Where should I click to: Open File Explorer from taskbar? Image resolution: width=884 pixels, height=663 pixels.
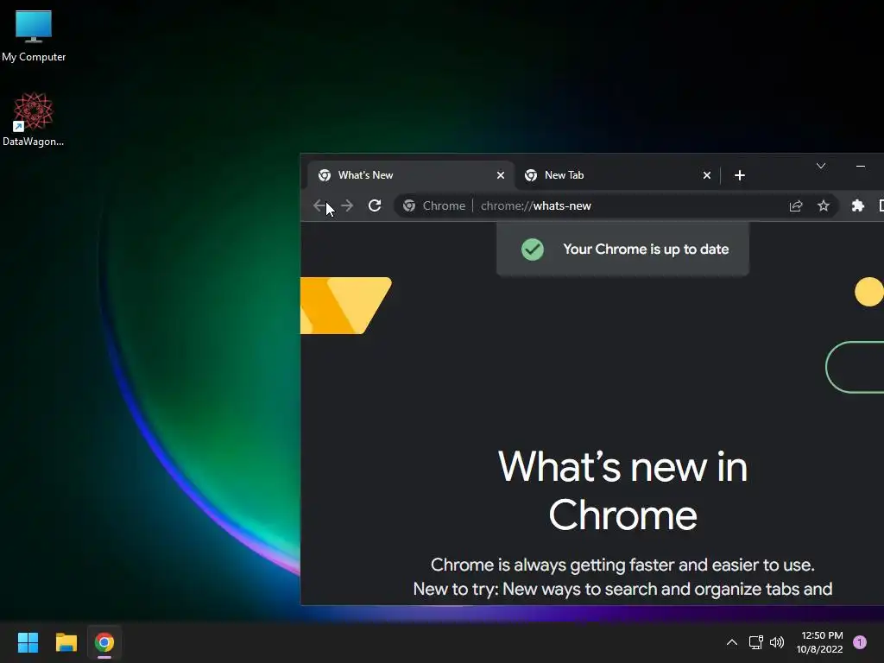pyautogui.click(x=66, y=642)
